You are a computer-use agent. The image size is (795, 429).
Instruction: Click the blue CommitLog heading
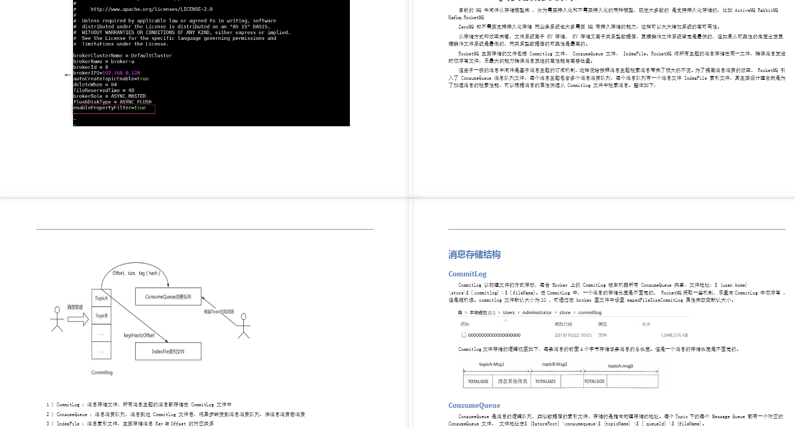[x=467, y=274]
